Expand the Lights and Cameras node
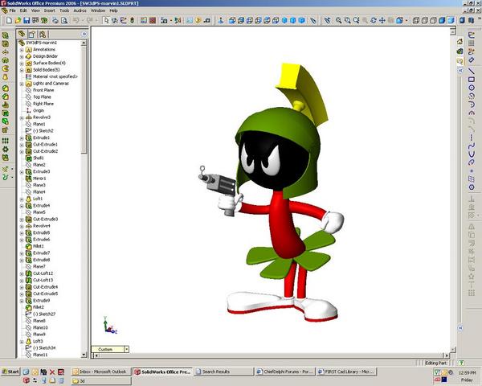The width and height of the screenshot is (482, 386). (x=22, y=83)
